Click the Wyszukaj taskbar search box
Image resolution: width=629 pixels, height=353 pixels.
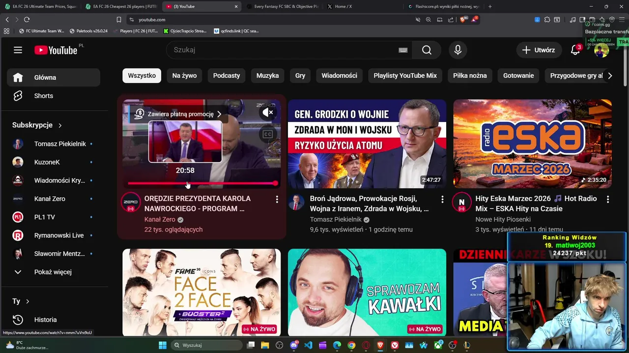pyautogui.click(x=205, y=345)
